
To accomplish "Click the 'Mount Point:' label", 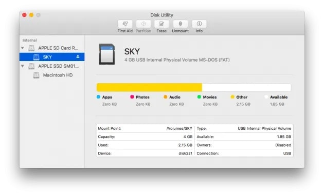I will 110,128.
